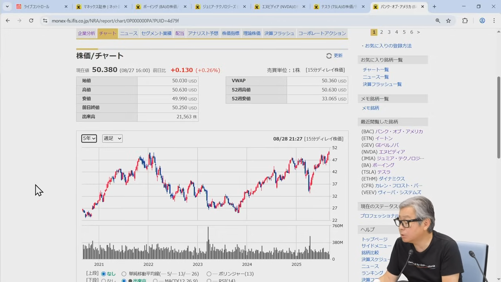Open the ニュース page tab
Screen dimensions: 501x282
pos(129,33)
